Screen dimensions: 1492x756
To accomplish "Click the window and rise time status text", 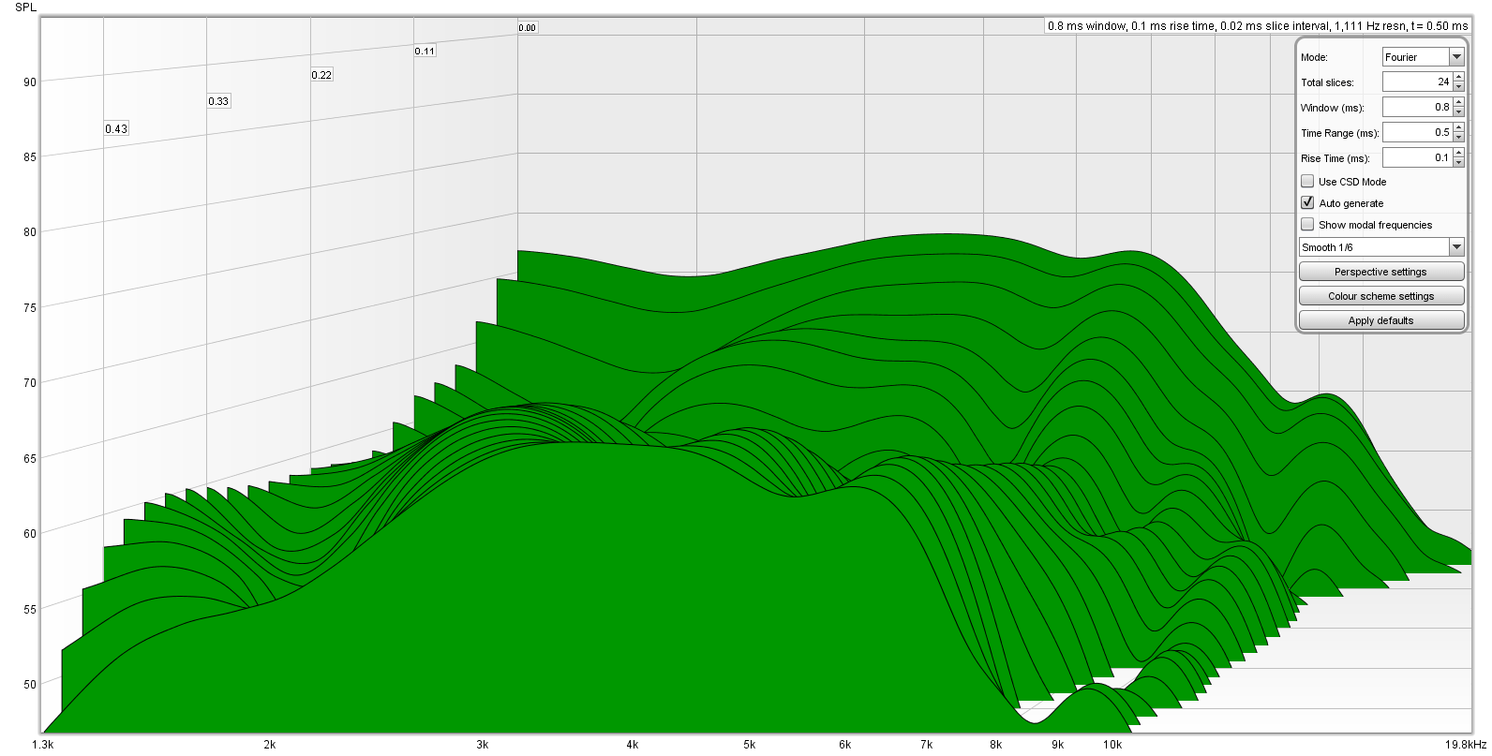I will coord(1258,26).
